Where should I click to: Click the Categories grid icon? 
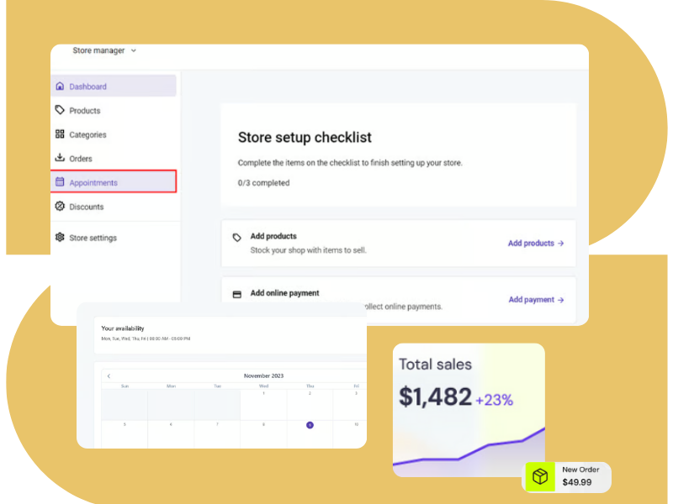pyautogui.click(x=60, y=134)
